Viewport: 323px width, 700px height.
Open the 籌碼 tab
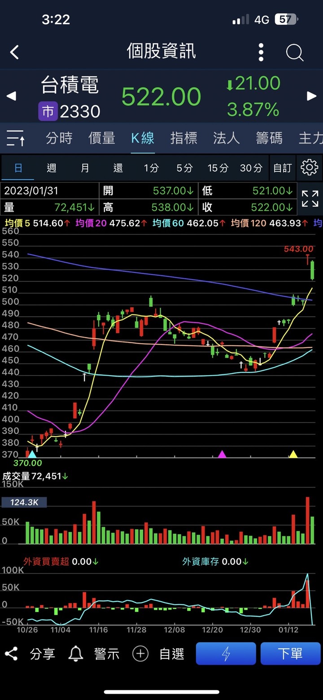pyautogui.click(x=269, y=138)
